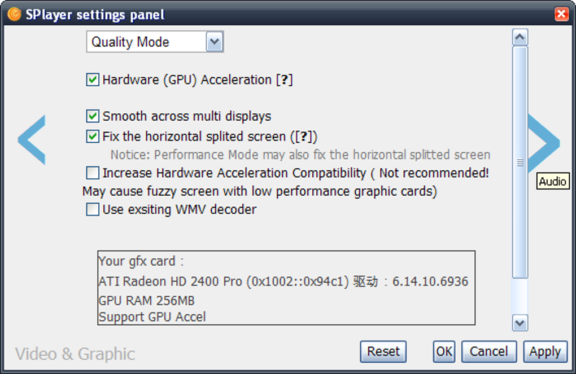Go to previous settings page with left arrow
Image resolution: width=576 pixels, height=374 pixels.
click(32, 140)
